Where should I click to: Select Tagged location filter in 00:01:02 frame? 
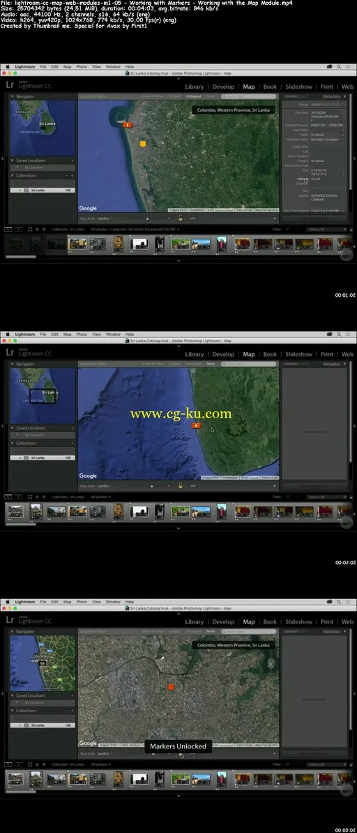click(174, 96)
